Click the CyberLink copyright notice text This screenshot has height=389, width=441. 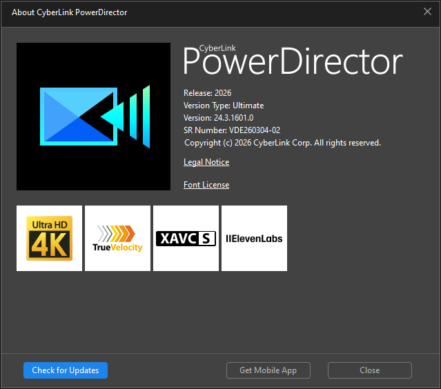click(x=282, y=143)
